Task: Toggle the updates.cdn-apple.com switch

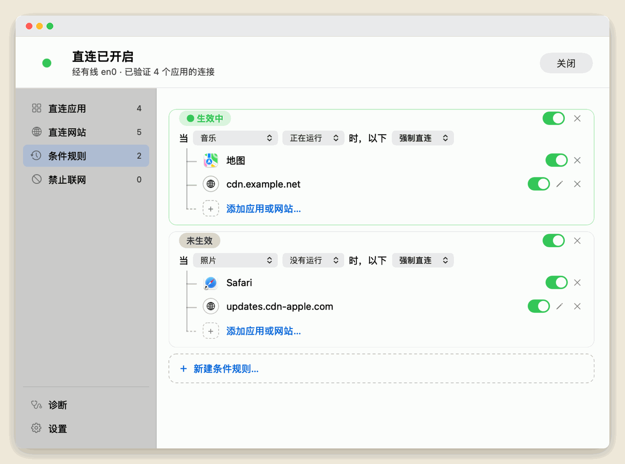Action: click(x=539, y=306)
